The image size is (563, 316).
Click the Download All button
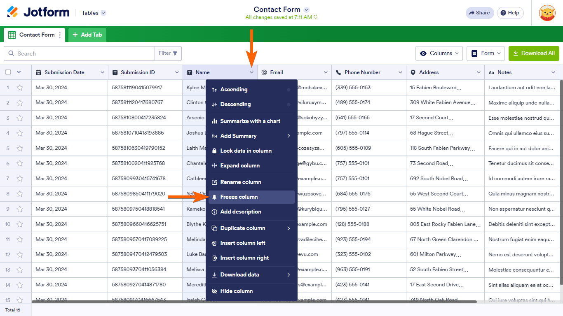(534, 53)
